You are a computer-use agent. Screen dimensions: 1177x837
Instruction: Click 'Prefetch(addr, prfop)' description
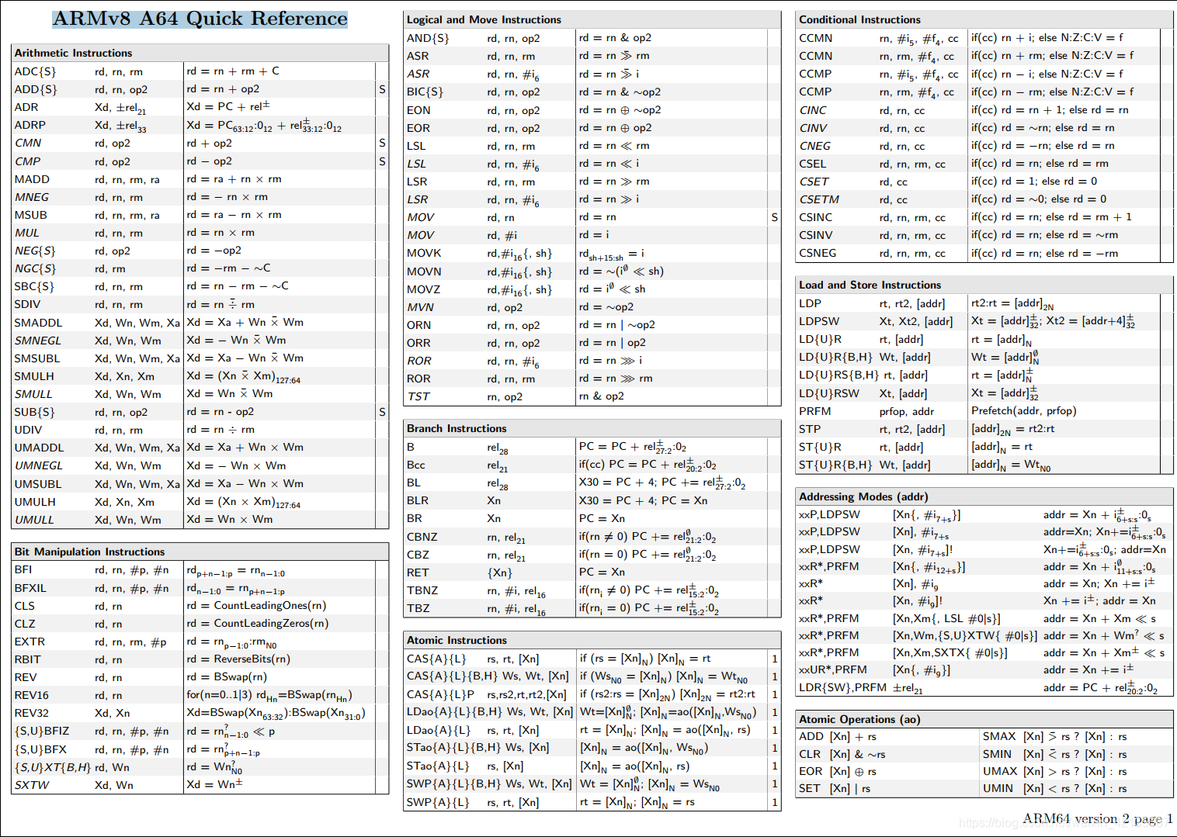pos(1023,411)
